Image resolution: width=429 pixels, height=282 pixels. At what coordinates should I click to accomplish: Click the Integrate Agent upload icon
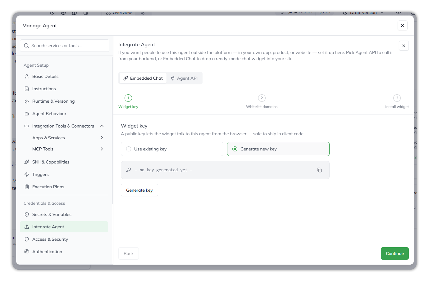click(x=27, y=227)
